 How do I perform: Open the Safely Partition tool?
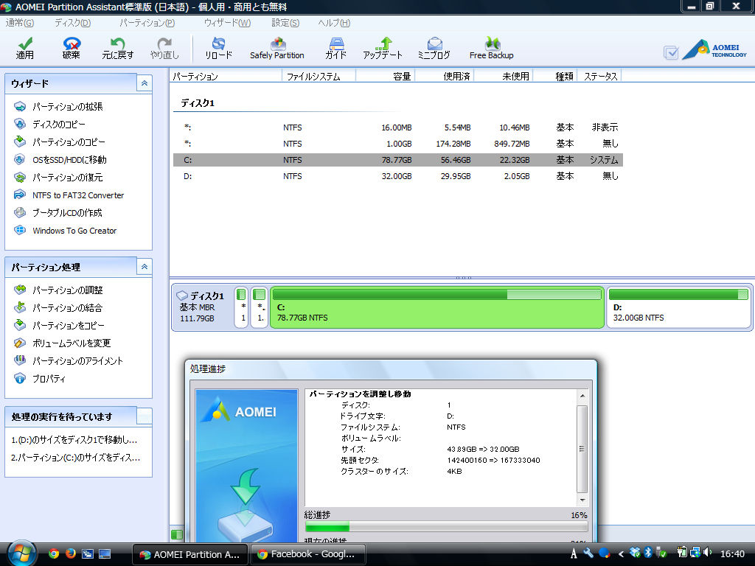pyautogui.click(x=277, y=48)
